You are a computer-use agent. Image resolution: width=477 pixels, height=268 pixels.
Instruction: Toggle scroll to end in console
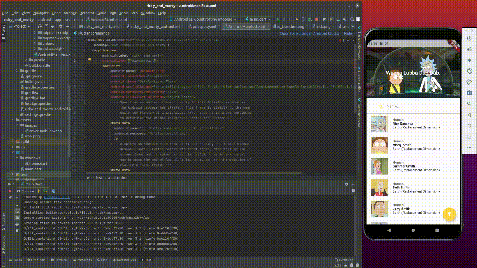click(x=17, y=218)
